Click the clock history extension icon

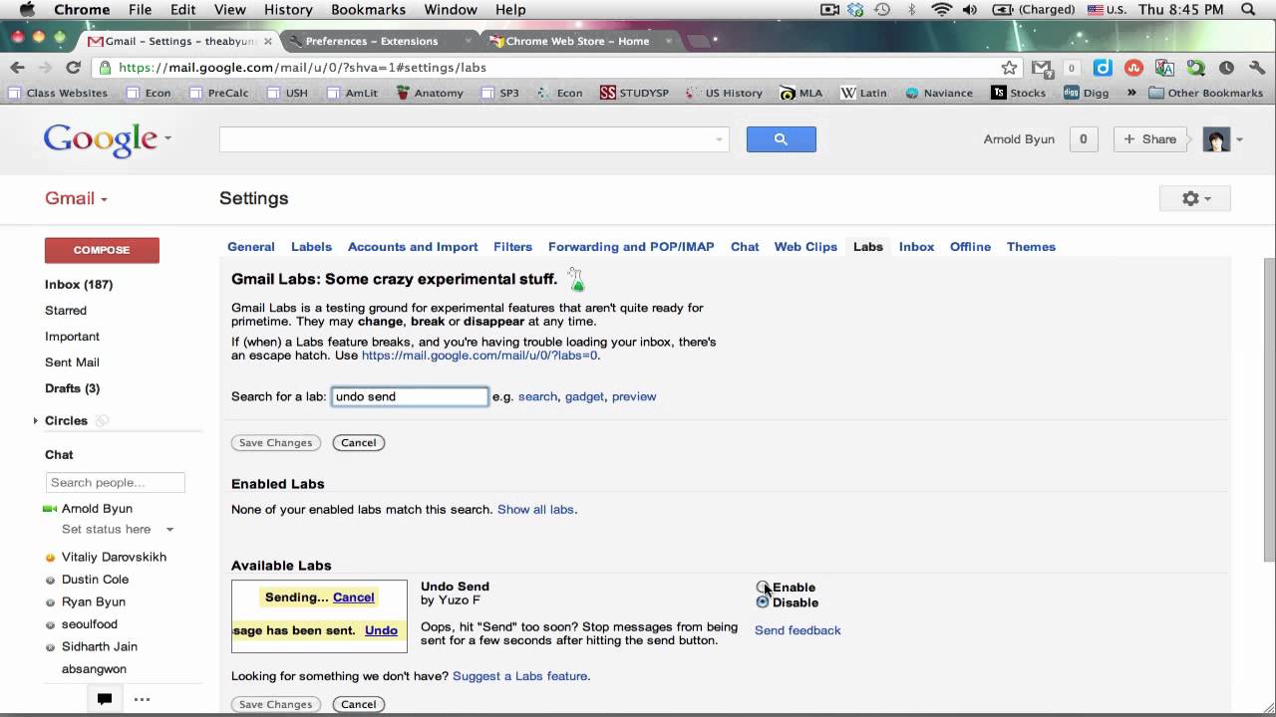pos(1226,68)
